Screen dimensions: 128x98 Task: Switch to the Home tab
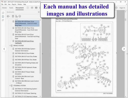click(4, 8)
